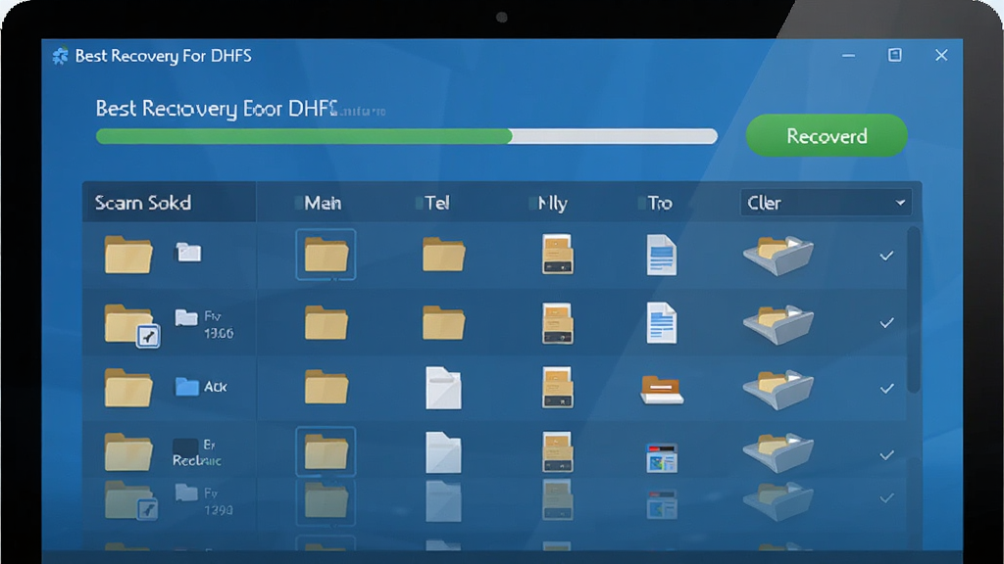Screen dimensions: 1004x564
Task: Toggle the checkbox next to Tro column header
Action: click(641, 204)
